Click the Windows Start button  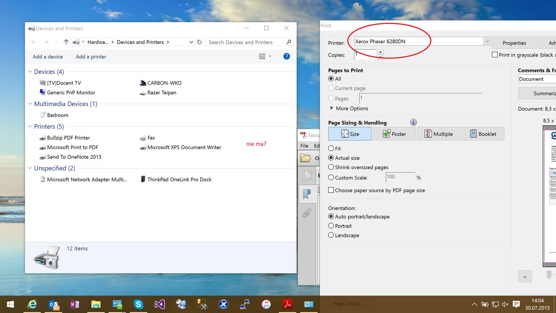[10, 304]
